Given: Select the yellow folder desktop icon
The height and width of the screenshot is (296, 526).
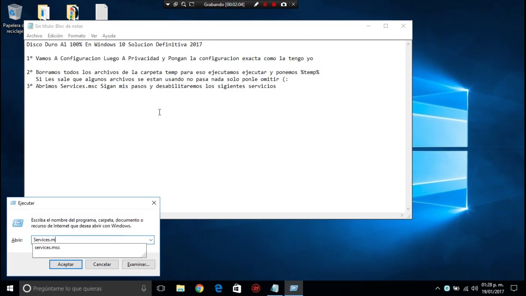Looking at the screenshot, I should pos(44,12).
